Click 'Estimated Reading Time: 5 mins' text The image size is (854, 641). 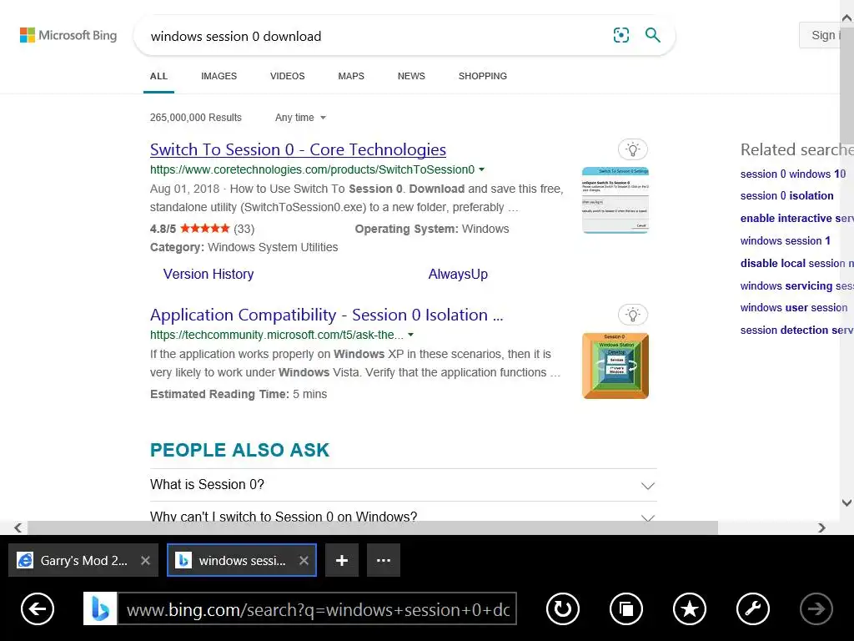239,394
